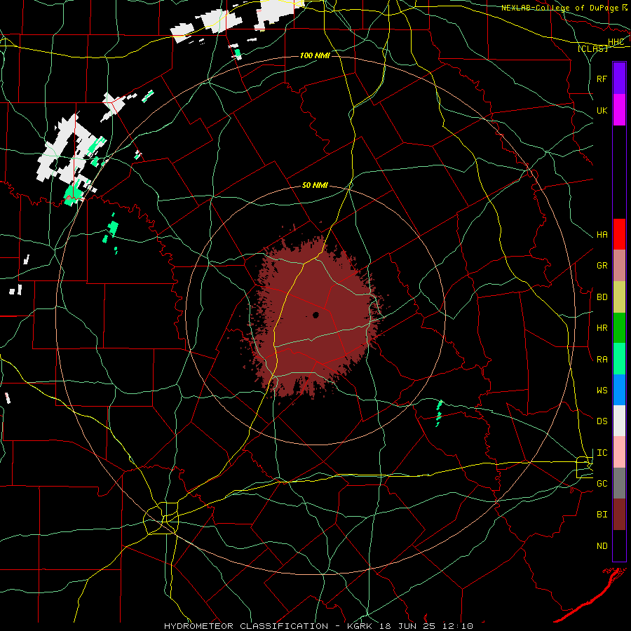Click the ND legend label
Screen dimensions: 631x631
(x=602, y=546)
